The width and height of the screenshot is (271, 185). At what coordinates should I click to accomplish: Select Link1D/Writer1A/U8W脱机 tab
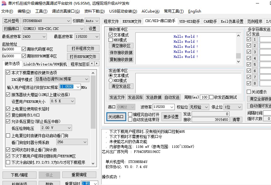coord(45,64)
